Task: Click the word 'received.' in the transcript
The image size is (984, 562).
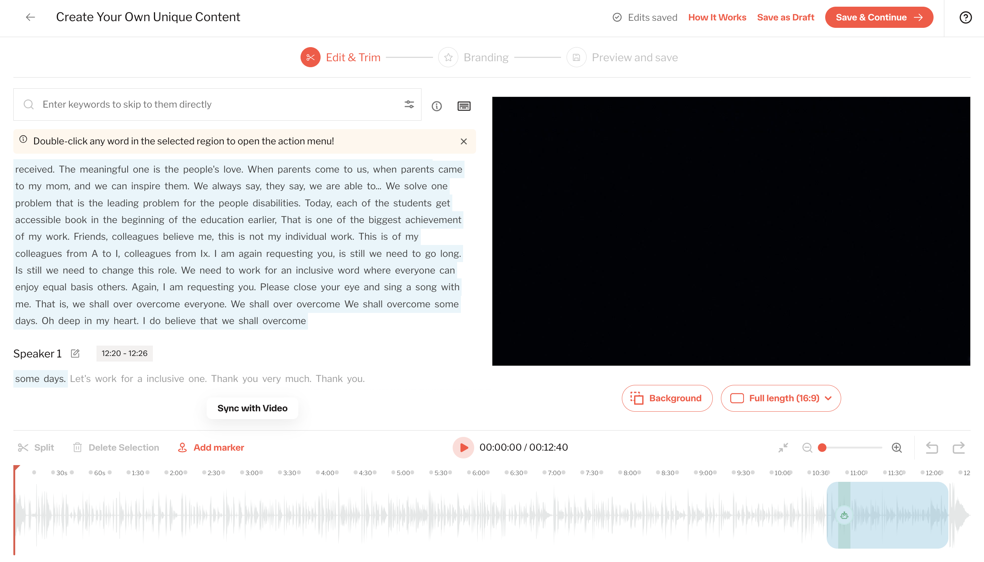Action: coord(35,169)
